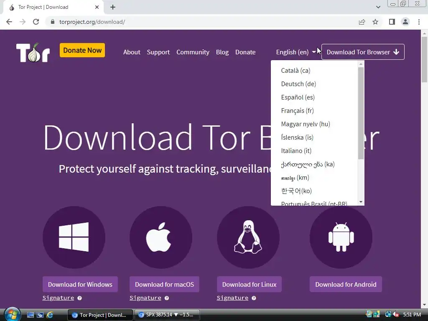Open Signature link under macOS
The image size is (428, 321).
click(x=145, y=298)
